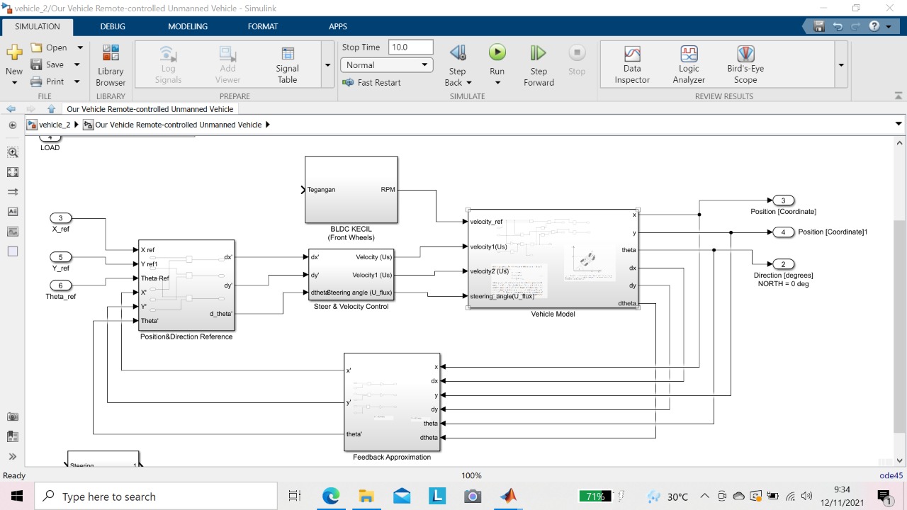907x510 pixels.
Task: Click the vertical canvas scrollbar
Action: click(x=900, y=326)
